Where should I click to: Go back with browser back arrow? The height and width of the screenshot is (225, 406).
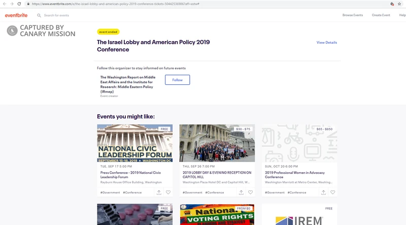click(5, 4)
